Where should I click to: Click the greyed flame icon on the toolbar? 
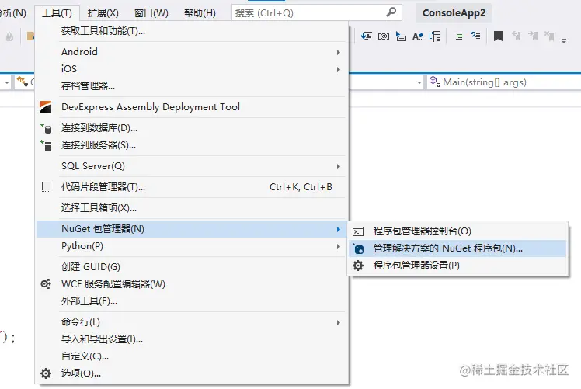9,36
